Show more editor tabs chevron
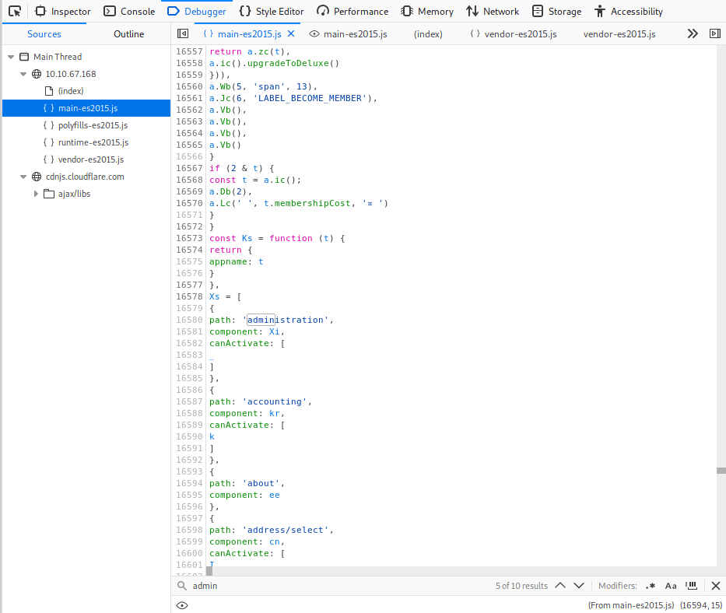Screen dimensions: 726x613 pos(693,33)
